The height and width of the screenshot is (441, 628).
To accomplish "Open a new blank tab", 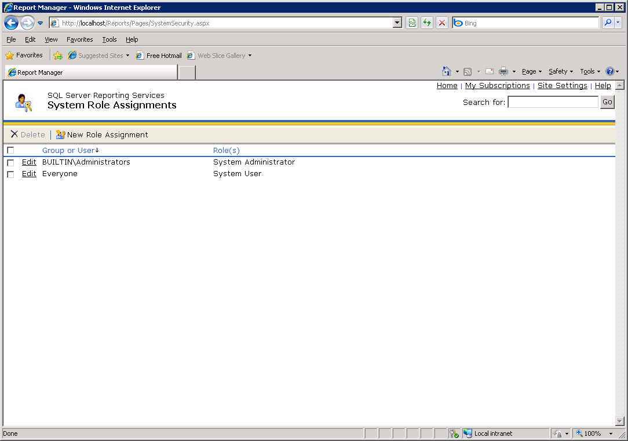I will tap(187, 72).
